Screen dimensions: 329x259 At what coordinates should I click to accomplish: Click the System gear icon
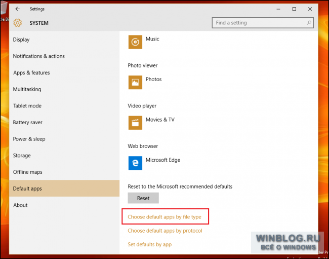18,23
